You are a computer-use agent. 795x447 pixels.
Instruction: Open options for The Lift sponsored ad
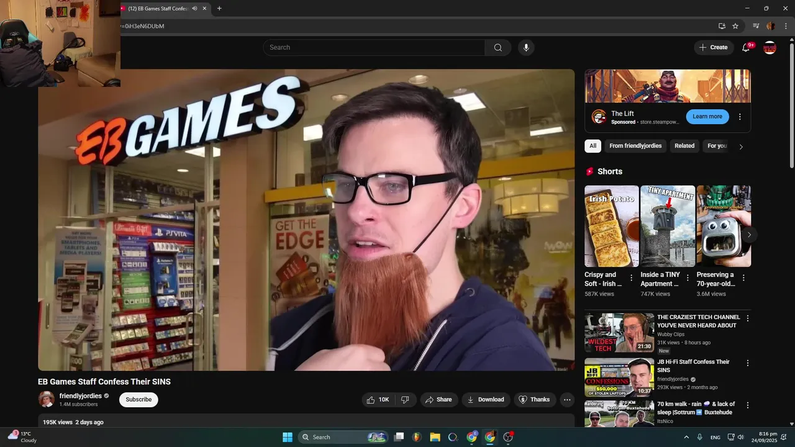740,117
